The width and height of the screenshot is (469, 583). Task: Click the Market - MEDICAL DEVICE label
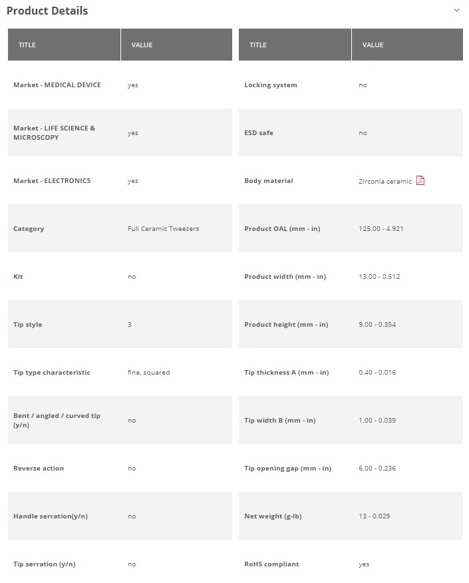tap(57, 85)
